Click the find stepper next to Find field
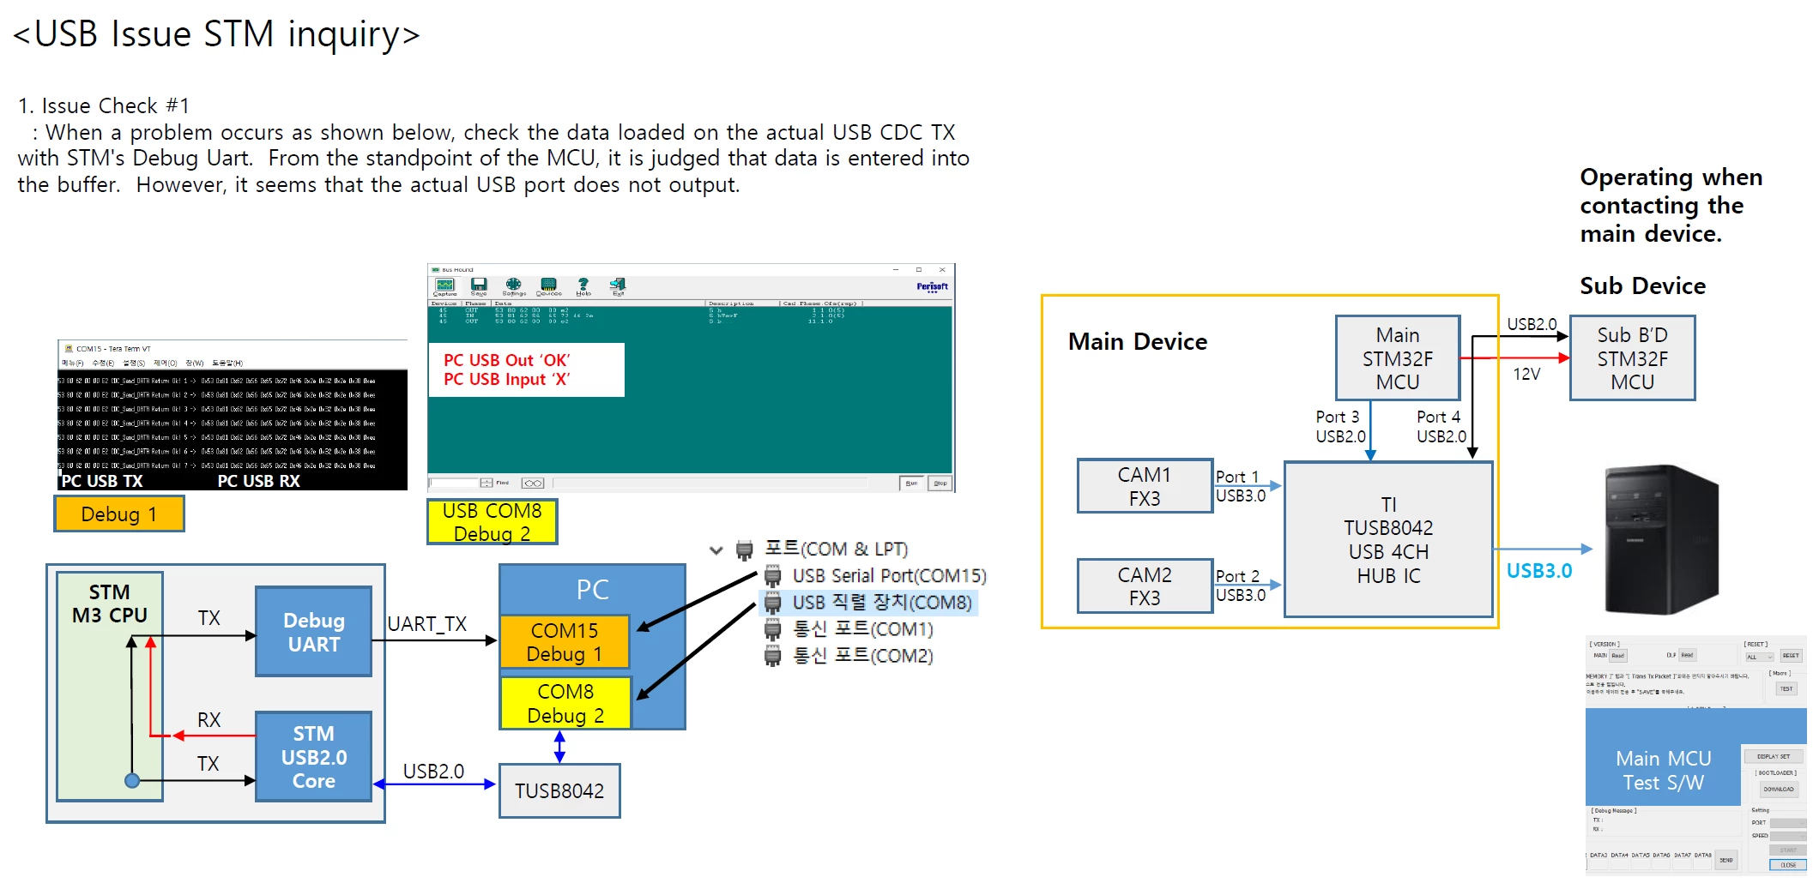 click(486, 483)
